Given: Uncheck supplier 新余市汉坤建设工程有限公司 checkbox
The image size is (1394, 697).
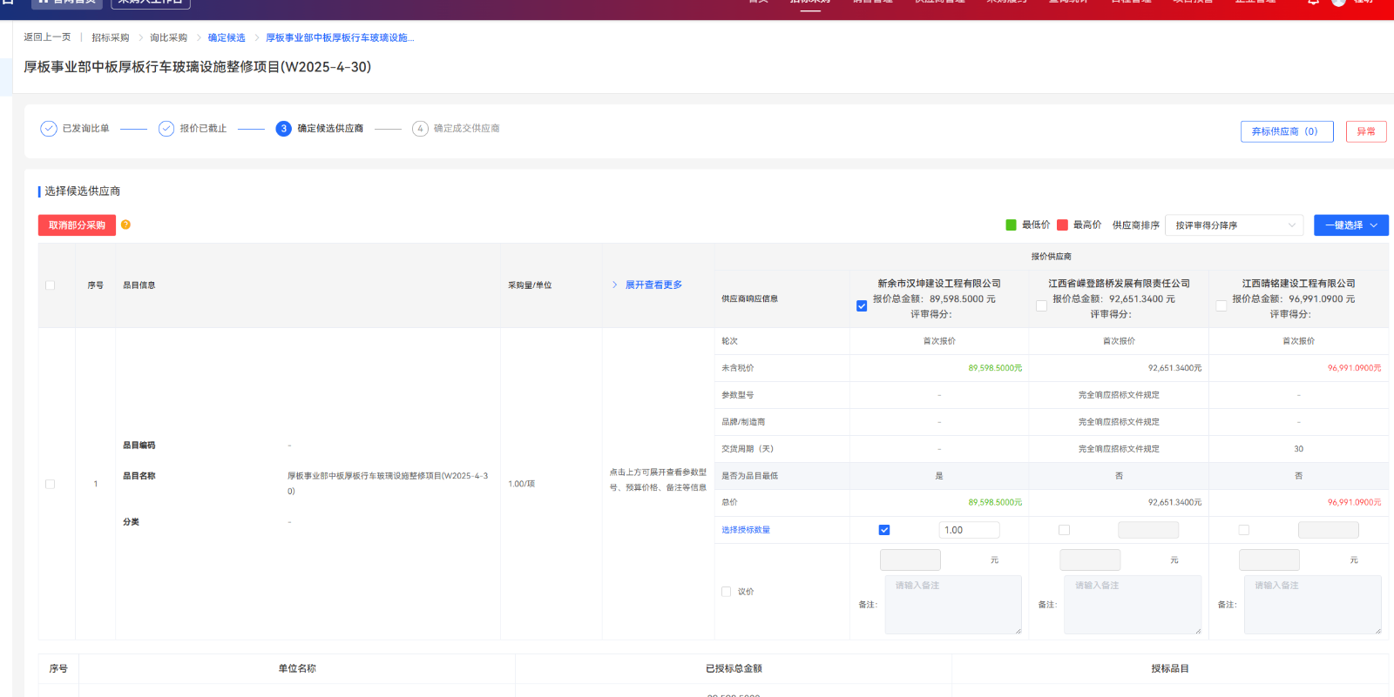Looking at the screenshot, I should (862, 306).
